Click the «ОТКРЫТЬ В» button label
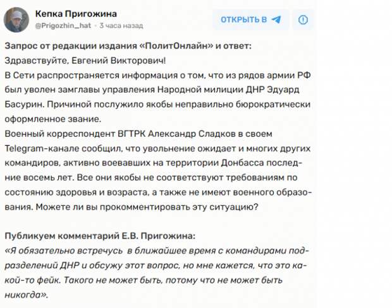The image size is (392, 308). 244,20
